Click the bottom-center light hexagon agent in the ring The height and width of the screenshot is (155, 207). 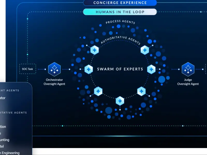pyautogui.click(x=120, y=101)
